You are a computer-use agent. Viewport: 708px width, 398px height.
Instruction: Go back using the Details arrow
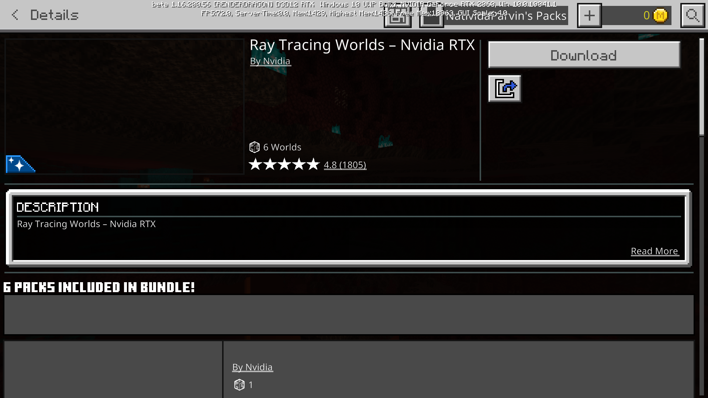(x=15, y=15)
